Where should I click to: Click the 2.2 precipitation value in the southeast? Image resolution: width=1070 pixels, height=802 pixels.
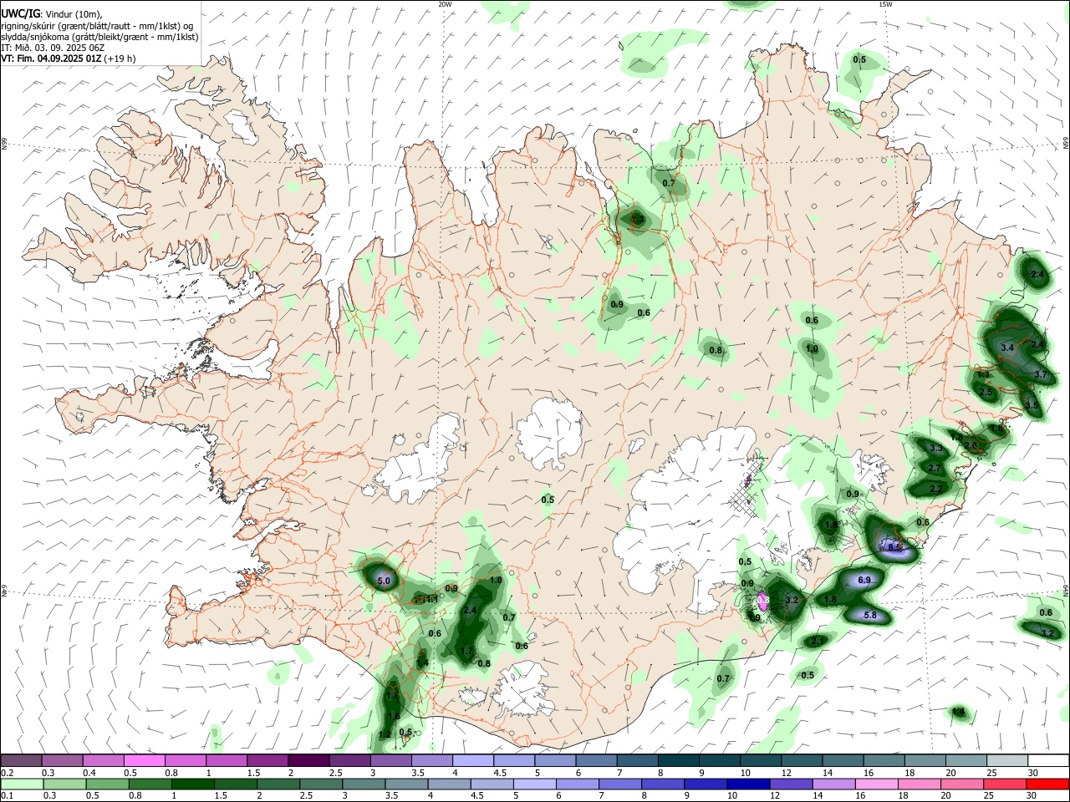tap(935, 489)
